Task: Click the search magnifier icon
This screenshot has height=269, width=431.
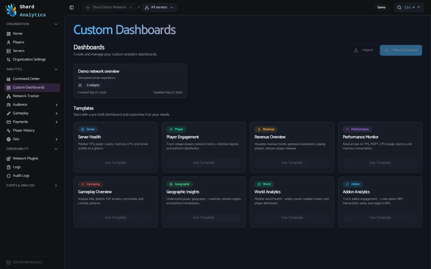Action: [399, 8]
